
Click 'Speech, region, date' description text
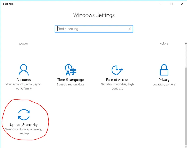70,85
